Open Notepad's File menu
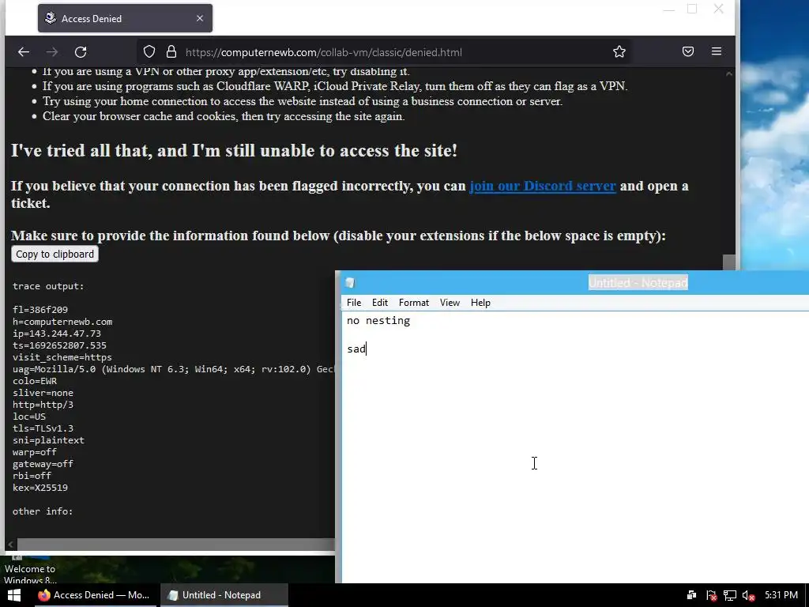809x607 pixels. (354, 303)
